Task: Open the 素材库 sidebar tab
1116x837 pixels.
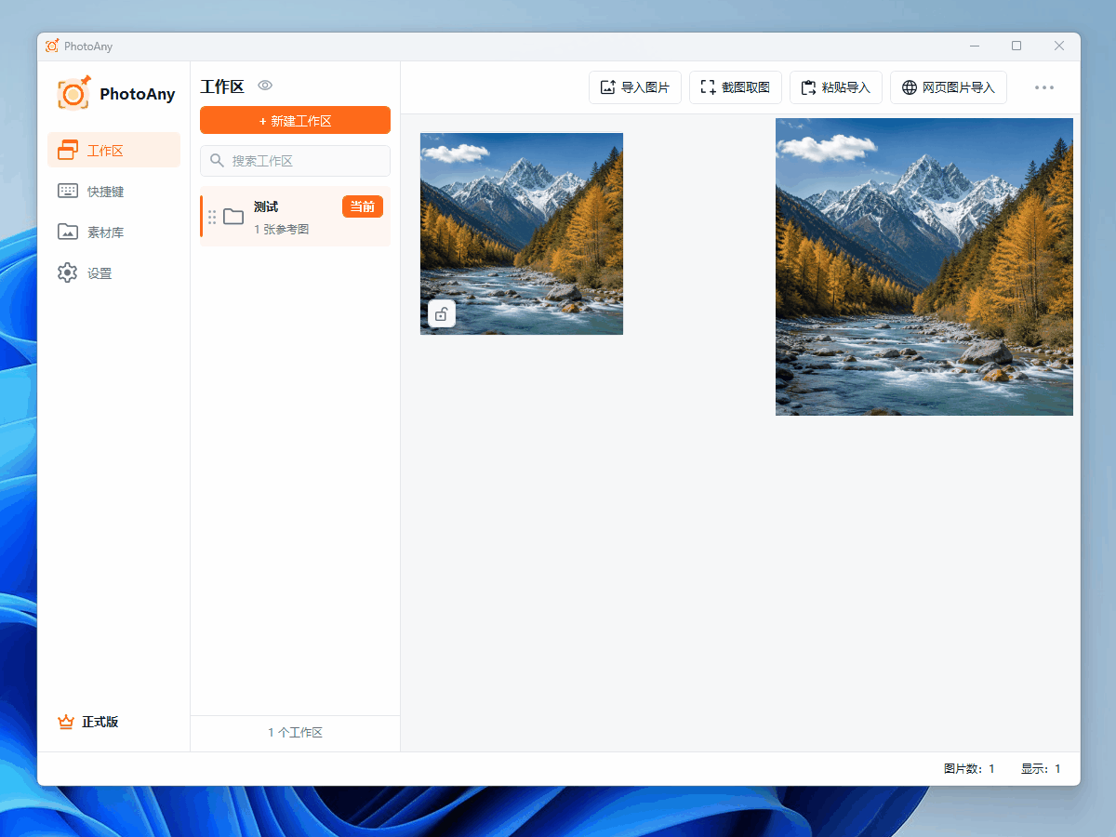Action: pyautogui.click(x=113, y=232)
